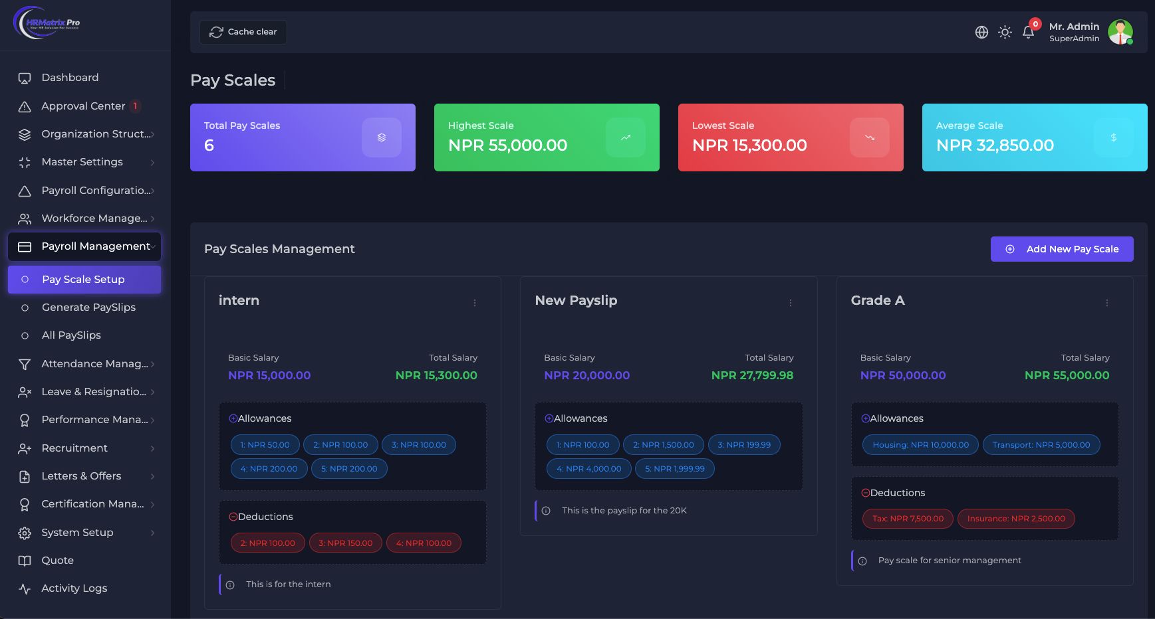Screen dimensions: 1155x619
Task: Expand the Workforce Management submenu
Action: (152, 219)
